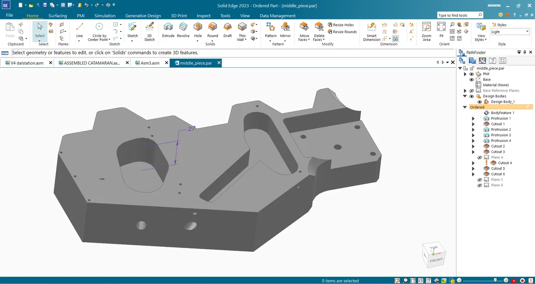Hide the Design Bodies node
The image size is (535, 284).
pyautogui.click(x=472, y=96)
